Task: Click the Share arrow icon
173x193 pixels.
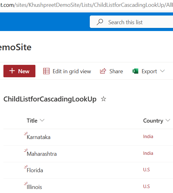Action: [103, 71]
